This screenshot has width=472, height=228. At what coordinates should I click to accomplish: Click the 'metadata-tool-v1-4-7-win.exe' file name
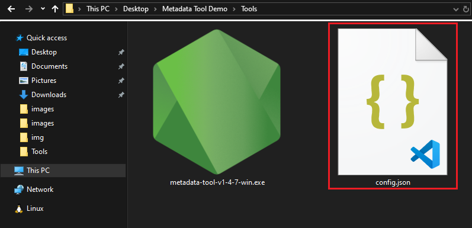pos(217,182)
